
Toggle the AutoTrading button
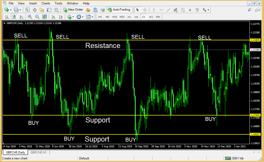[x=119, y=10]
